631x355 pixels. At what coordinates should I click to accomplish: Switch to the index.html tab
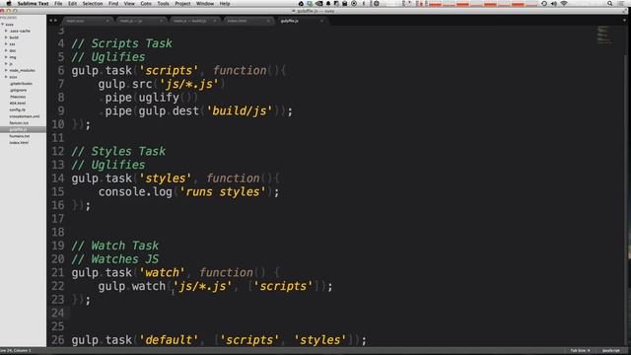pos(247,21)
